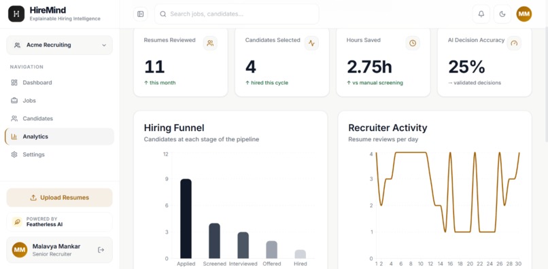This screenshot has height=269, width=548.
Task: Toggle the sidebar collapse icon
Action: (x=141, y=14)
